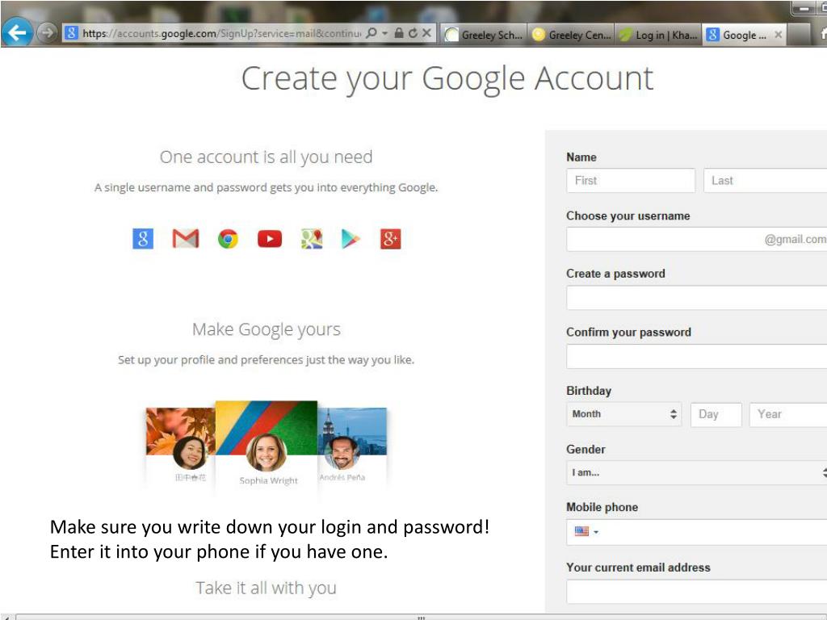Click the Andrés Peña profile card
This screenshot has height=620, width=827.
[x=352, y=446]
